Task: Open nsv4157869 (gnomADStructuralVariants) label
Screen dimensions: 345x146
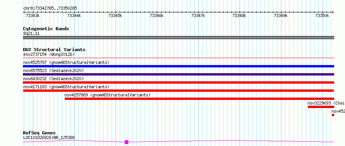Action: pos(107,95)
